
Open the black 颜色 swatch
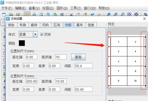click(22, 43)
